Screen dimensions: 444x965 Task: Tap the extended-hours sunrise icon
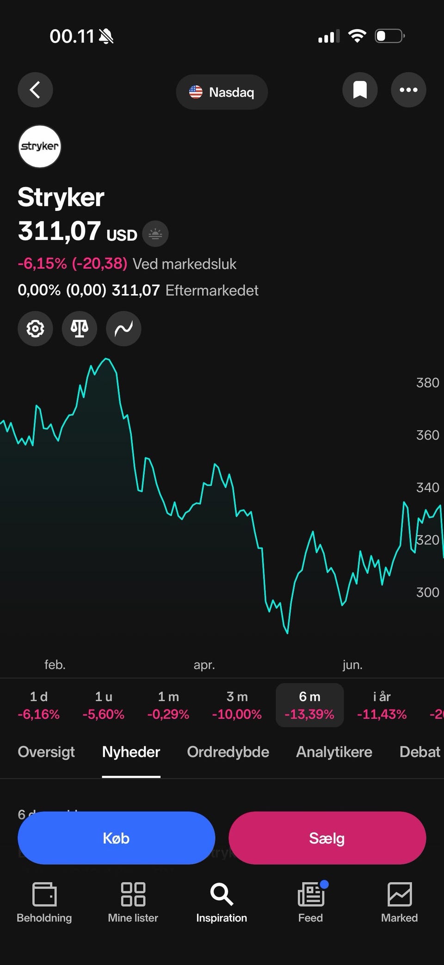click(155, 234)
